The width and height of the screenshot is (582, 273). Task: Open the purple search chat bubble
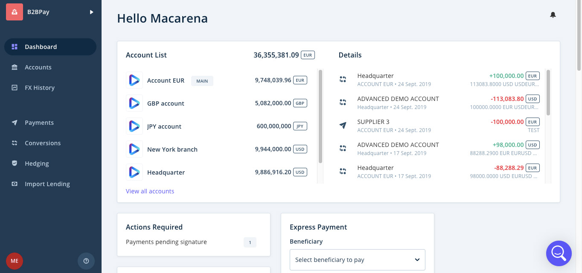point(559,253)
